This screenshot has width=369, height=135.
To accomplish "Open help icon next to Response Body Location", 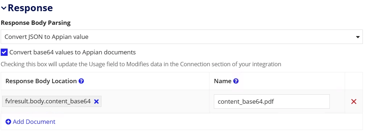I will pos(82,81).
